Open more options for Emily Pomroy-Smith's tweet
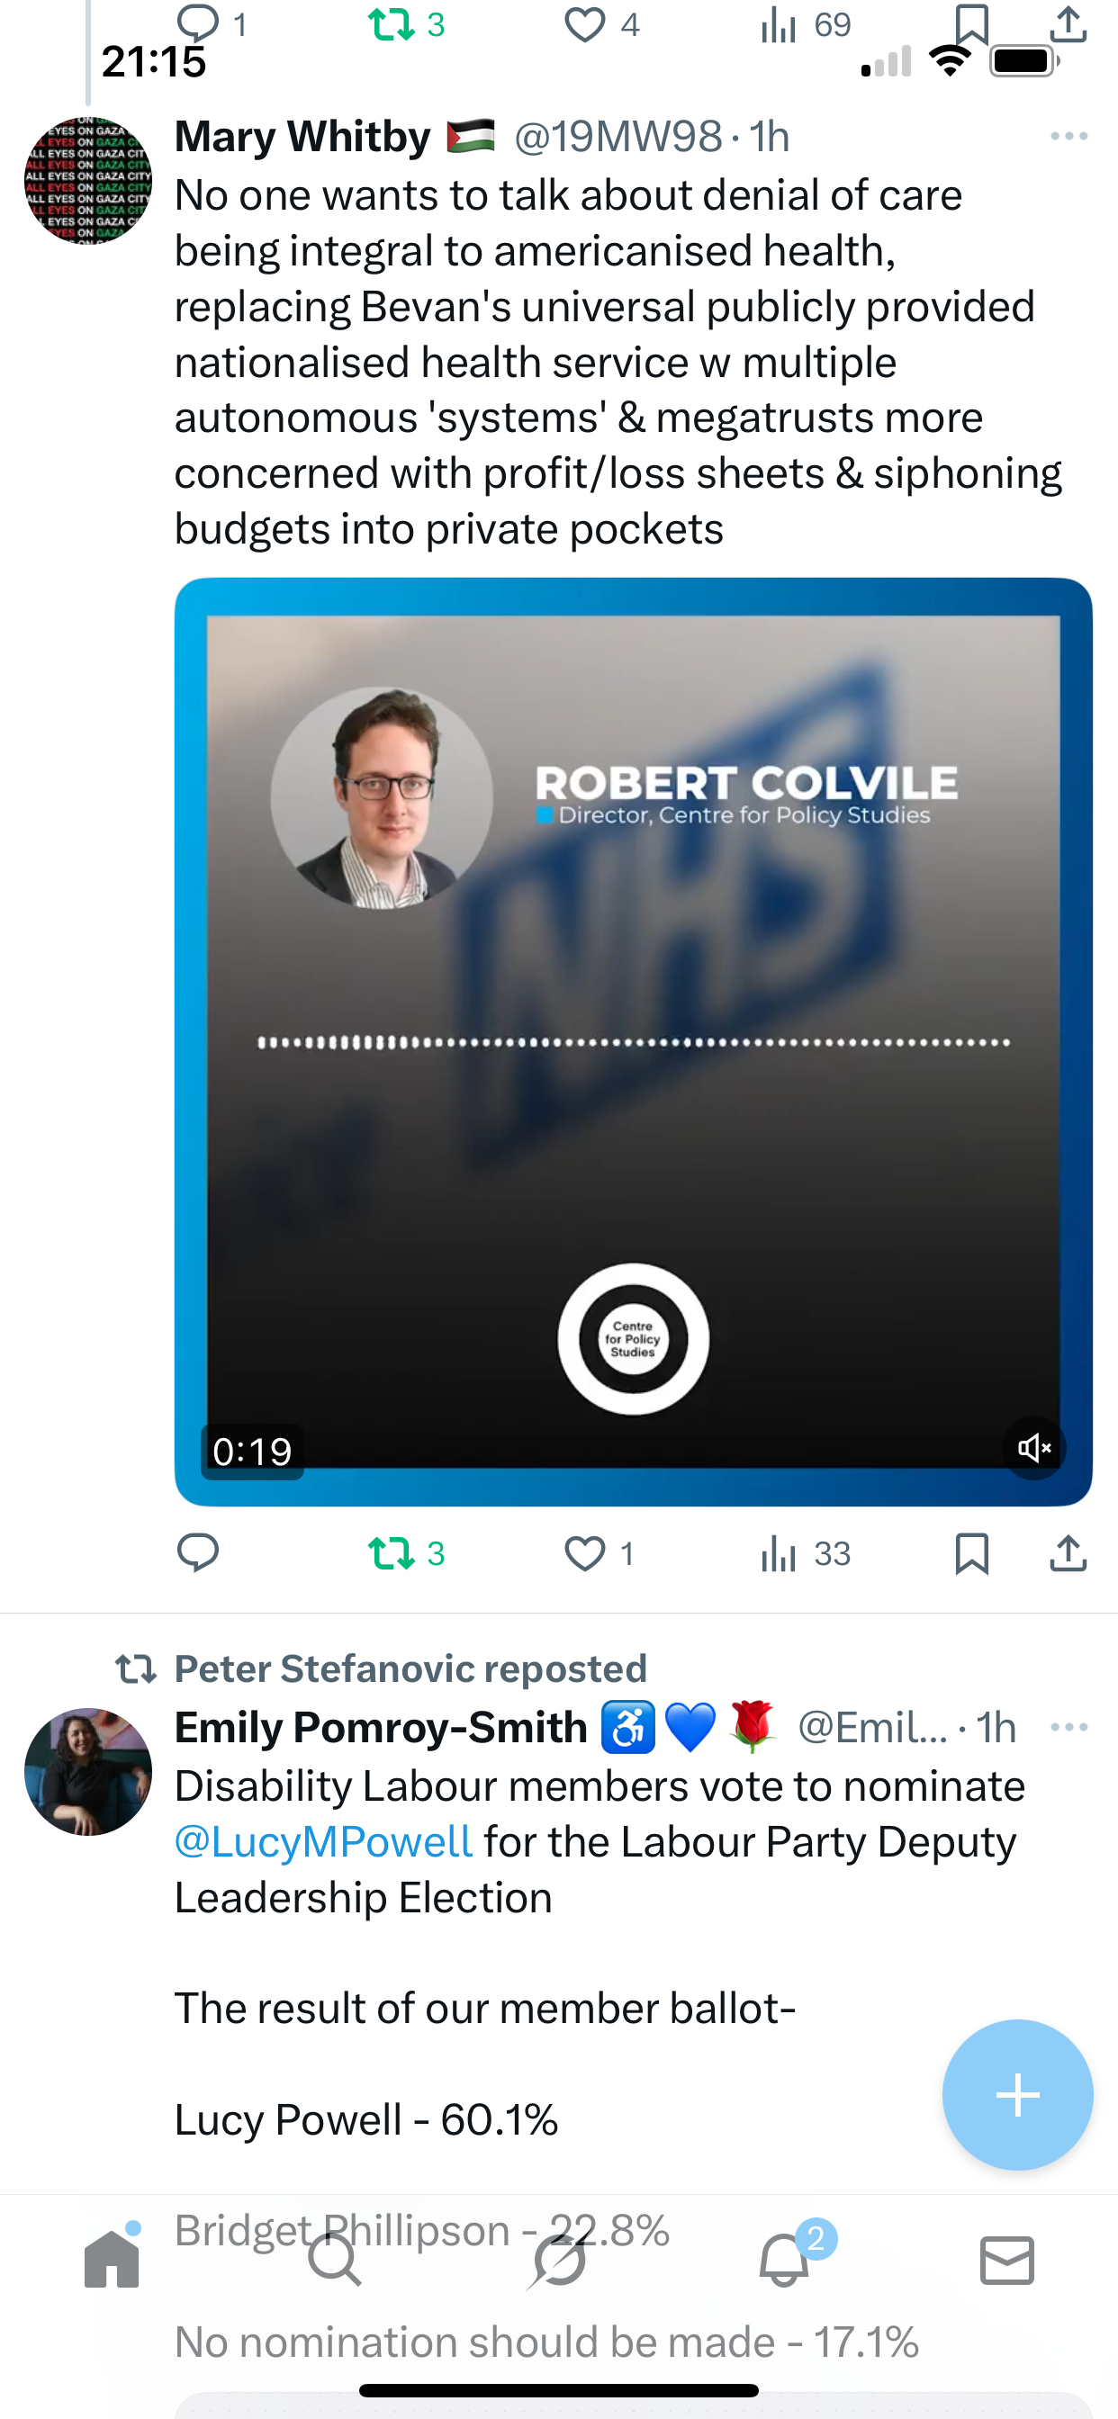The image size is (1118, 2419). coord(1069,1727)
